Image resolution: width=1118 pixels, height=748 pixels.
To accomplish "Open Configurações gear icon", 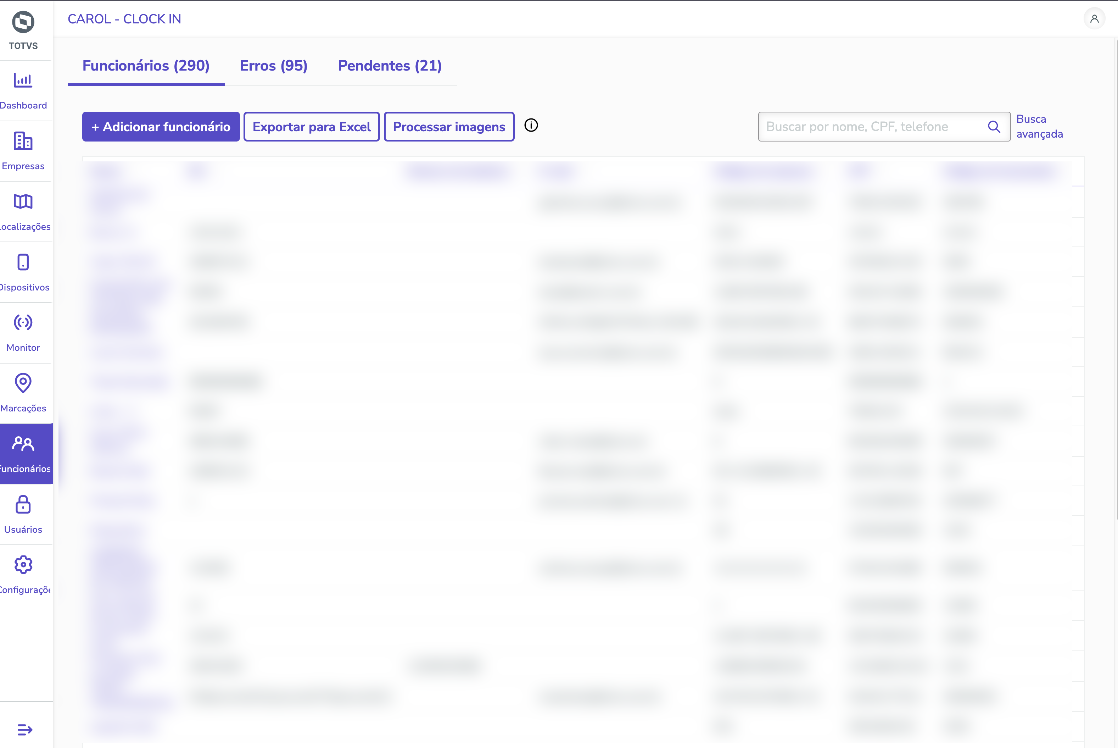I will (23, 565).
